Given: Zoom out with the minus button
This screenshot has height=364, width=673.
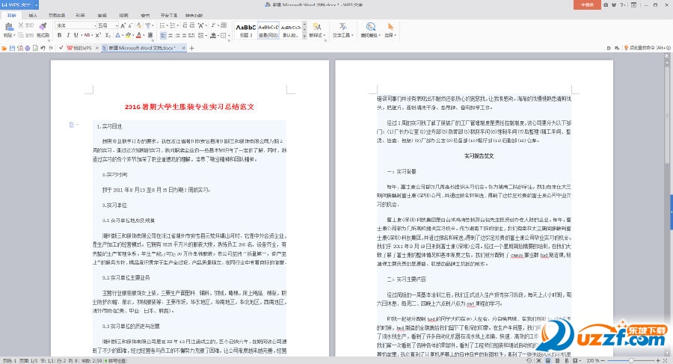Looking at the screenshot, I should pos(603,360).
